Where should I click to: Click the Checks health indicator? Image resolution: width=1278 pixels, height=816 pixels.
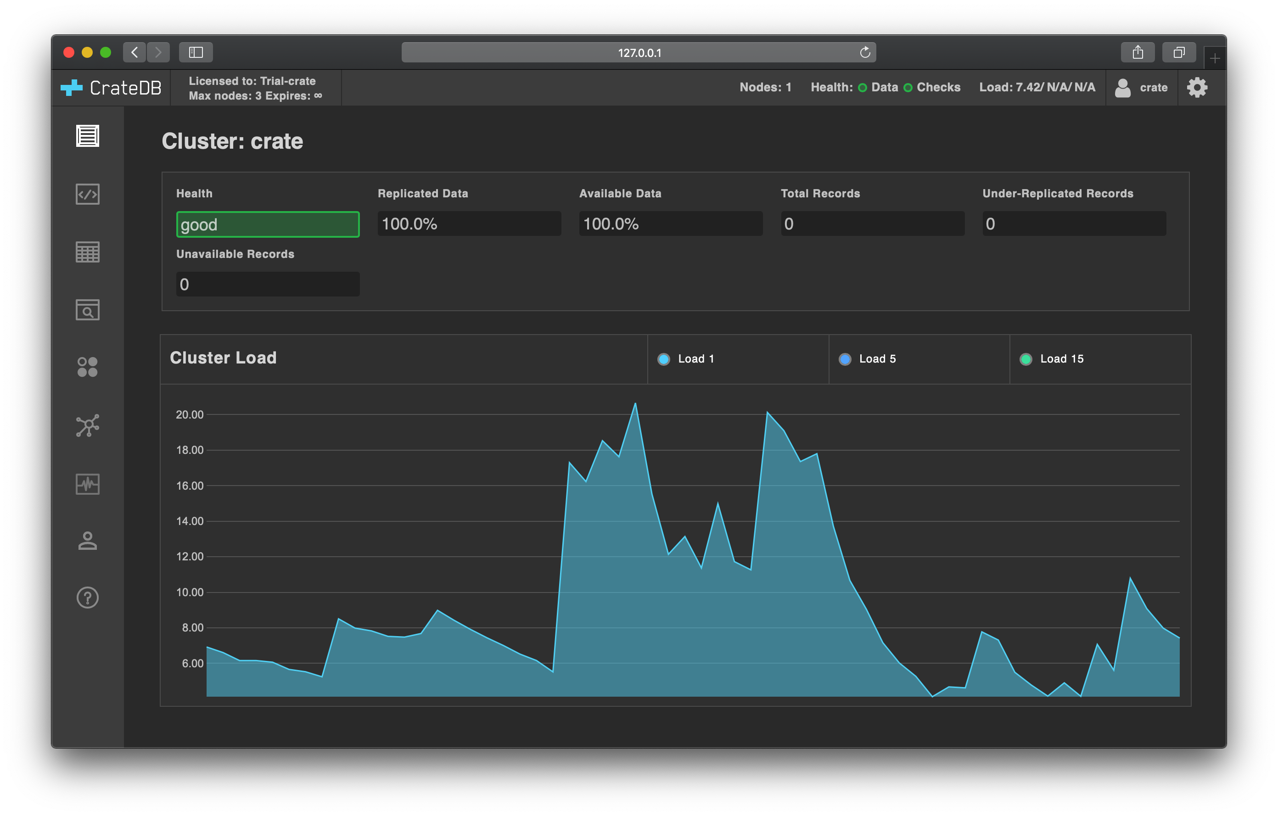(932, 88)
